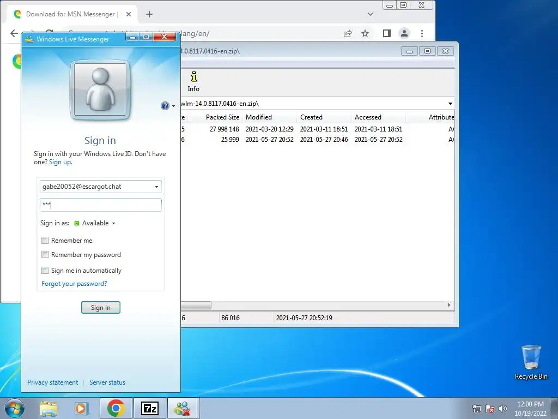Click the Windows Live Messenger title icon
Screen dimensions: 558x419
29,39
